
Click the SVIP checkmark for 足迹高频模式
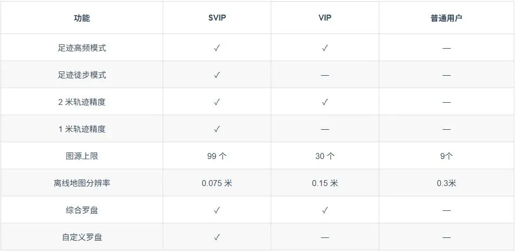pyautogui.click(x=217, y=48)
